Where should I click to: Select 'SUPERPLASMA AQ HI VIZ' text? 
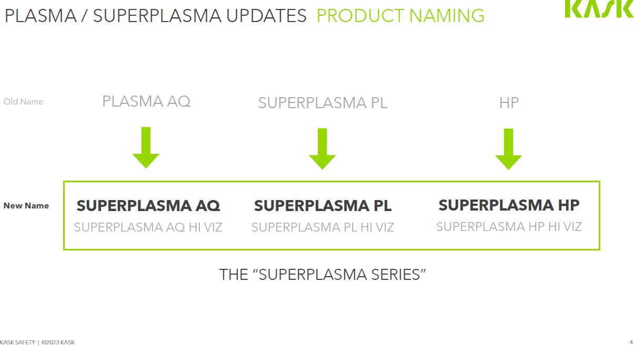[148, 227]
